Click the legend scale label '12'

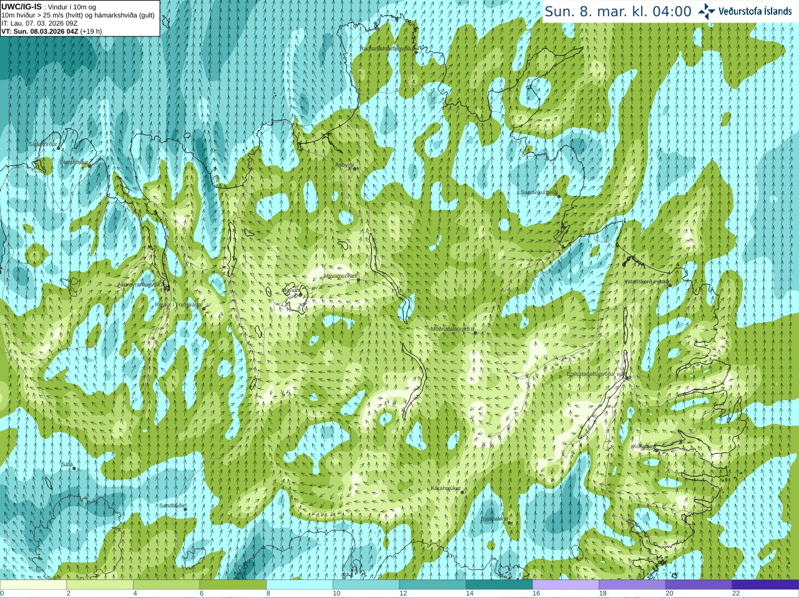point(403,594)
